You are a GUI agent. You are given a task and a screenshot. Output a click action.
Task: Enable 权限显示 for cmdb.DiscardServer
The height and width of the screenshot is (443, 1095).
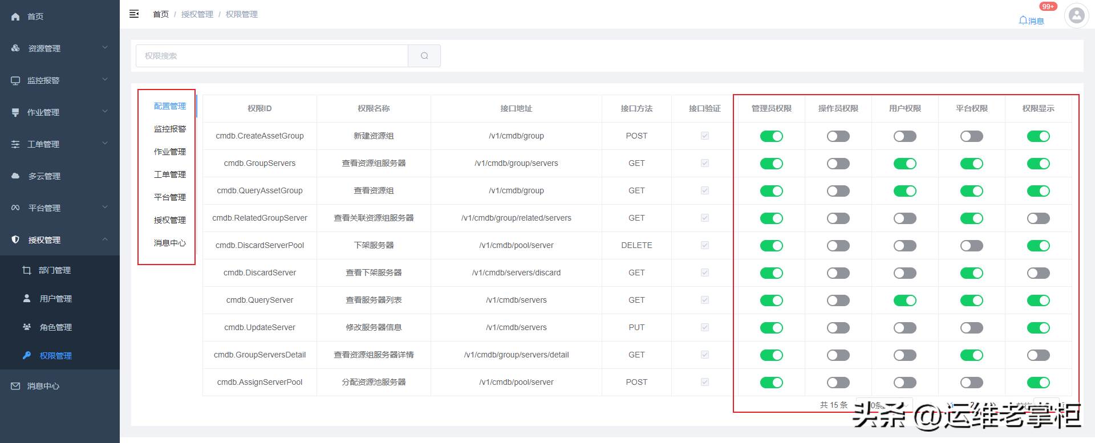pos(1038,273)
